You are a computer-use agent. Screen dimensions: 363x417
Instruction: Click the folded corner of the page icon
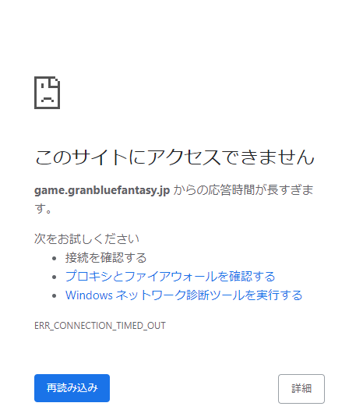pyautogui.click(x=55, y=82)
